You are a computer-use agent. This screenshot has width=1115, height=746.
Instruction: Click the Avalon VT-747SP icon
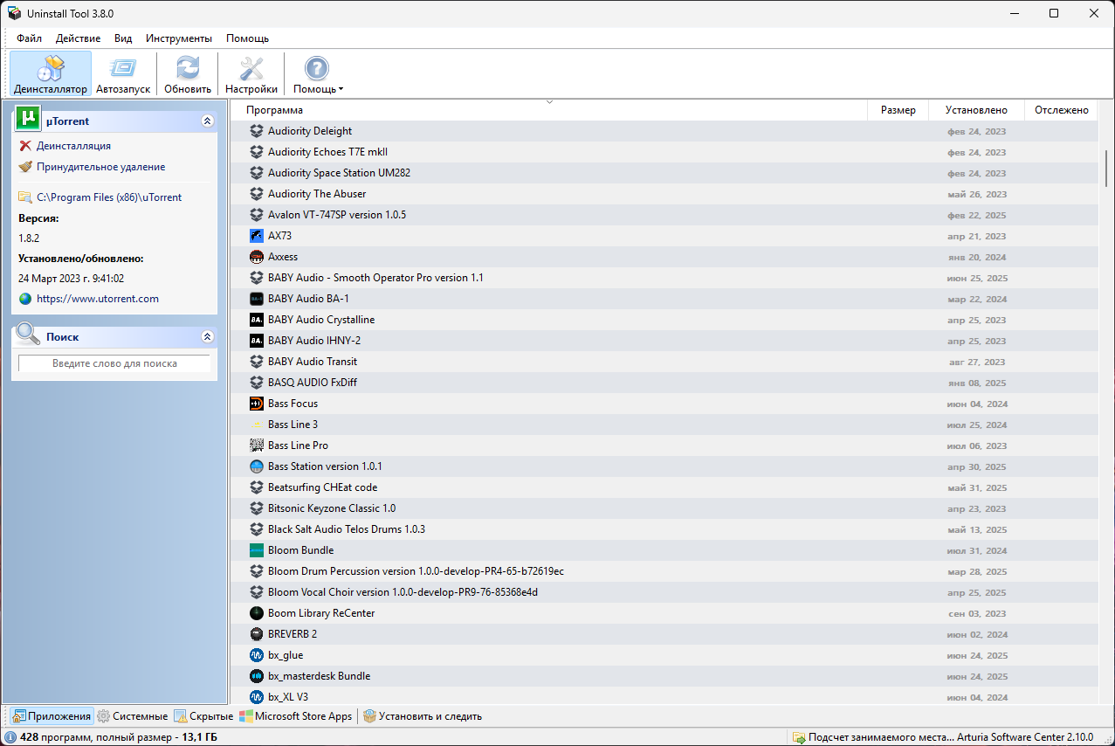pyautogui.click(x=257, y=215)
